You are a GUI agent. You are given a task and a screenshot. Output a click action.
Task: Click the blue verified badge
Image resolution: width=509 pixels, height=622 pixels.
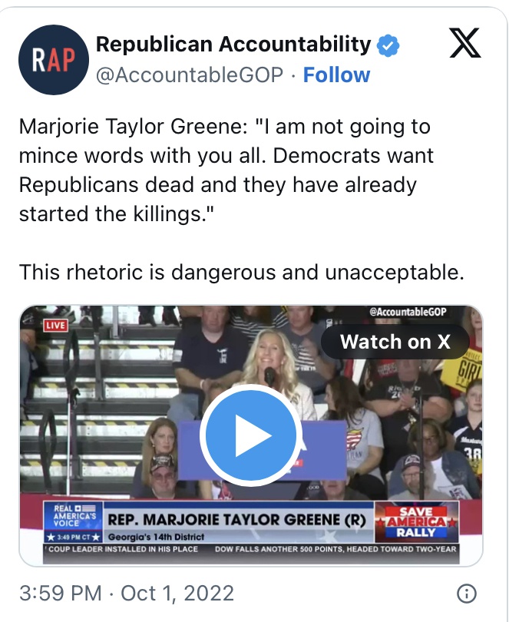point(389,45)
